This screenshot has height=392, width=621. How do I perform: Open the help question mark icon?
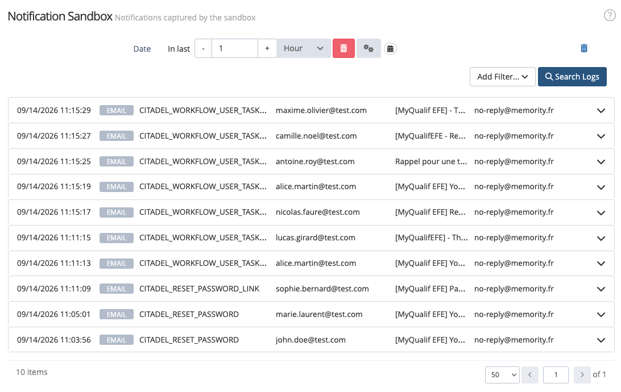point(609,15)
